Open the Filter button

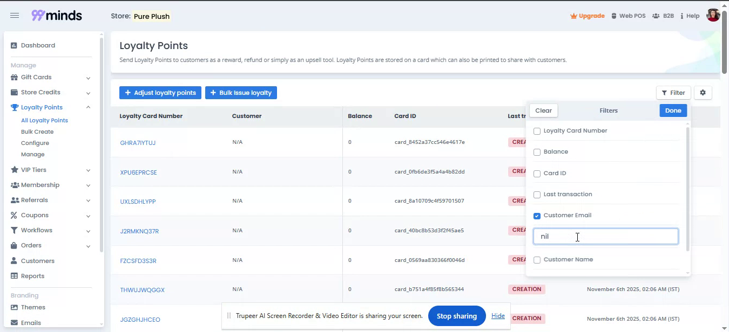coord(673,93)
